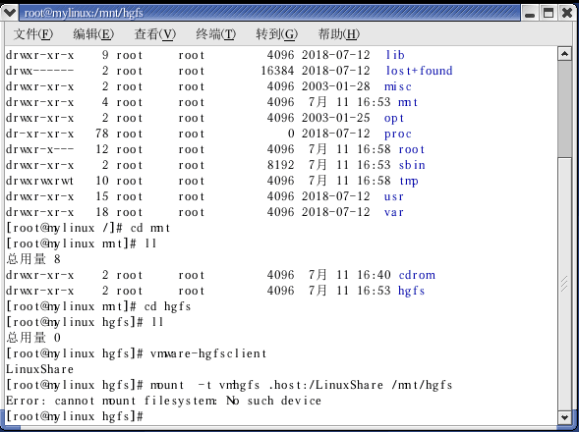This screenshot has height=432, width=579.
Task: Click the blue lost+found directory name
Action: tap(419, 71)
